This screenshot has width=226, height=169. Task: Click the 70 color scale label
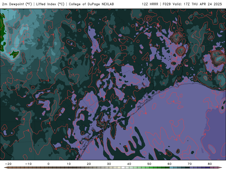(190, 164)
